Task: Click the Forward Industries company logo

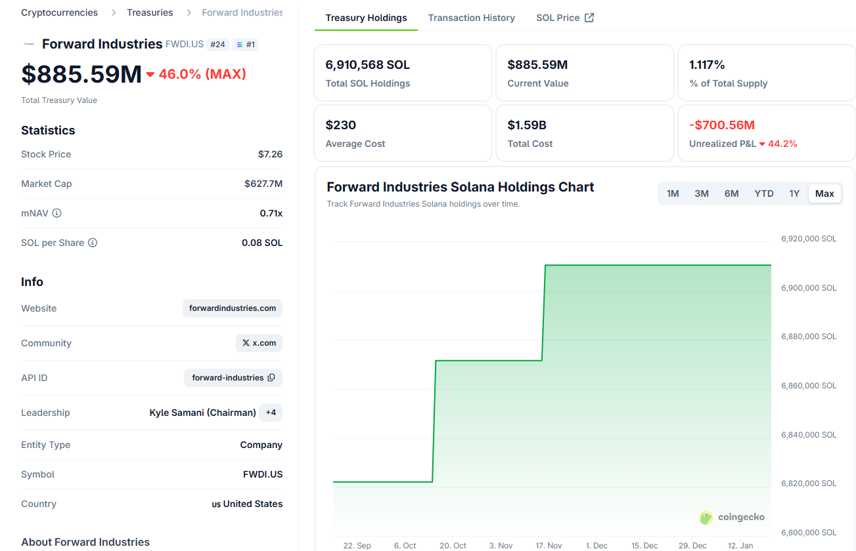Action: click(28, 44)
